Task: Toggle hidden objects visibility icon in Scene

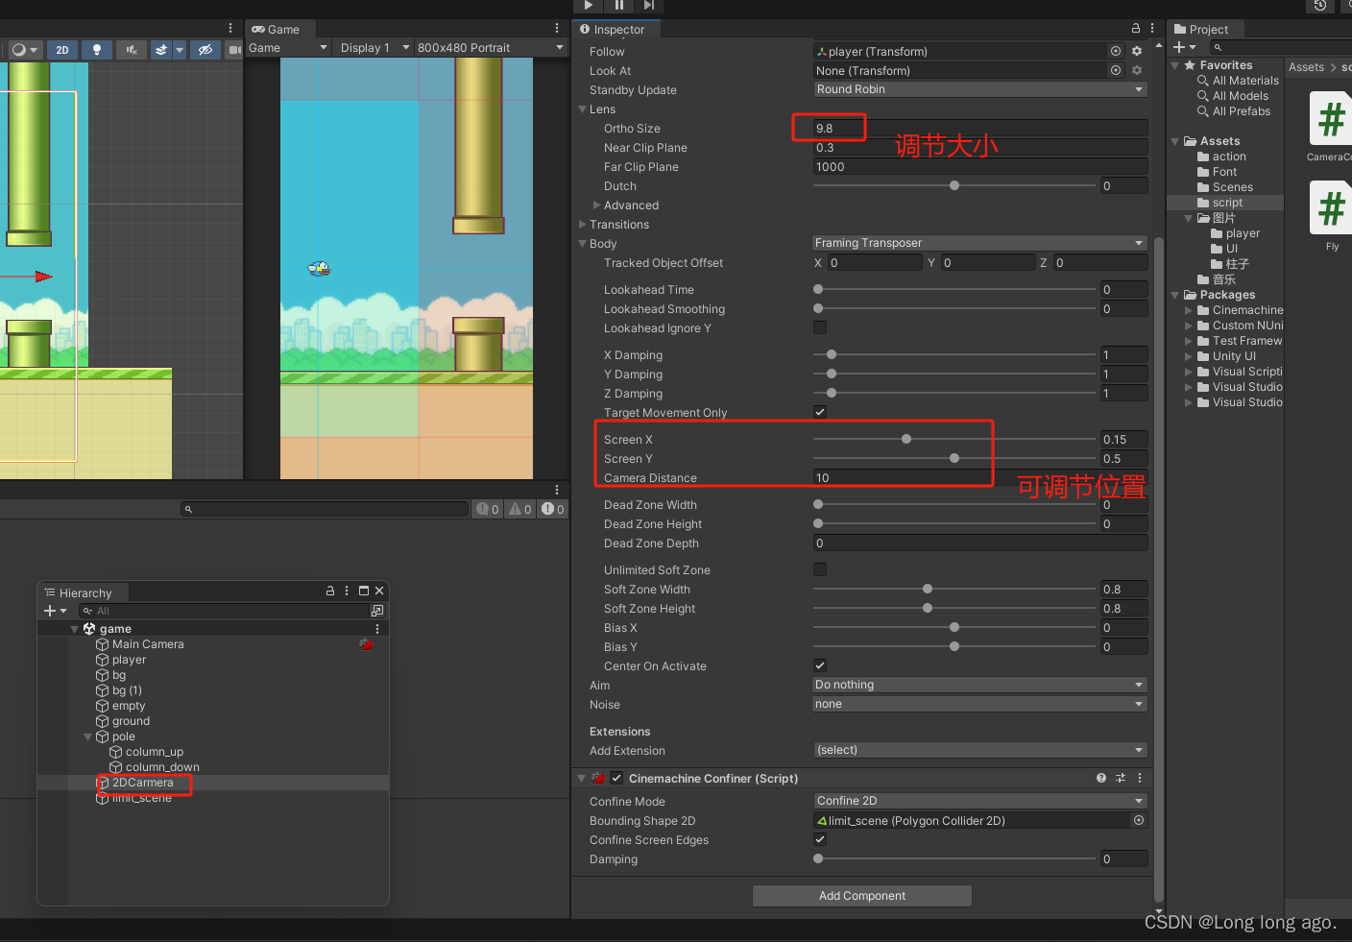Action: (205, 50)
